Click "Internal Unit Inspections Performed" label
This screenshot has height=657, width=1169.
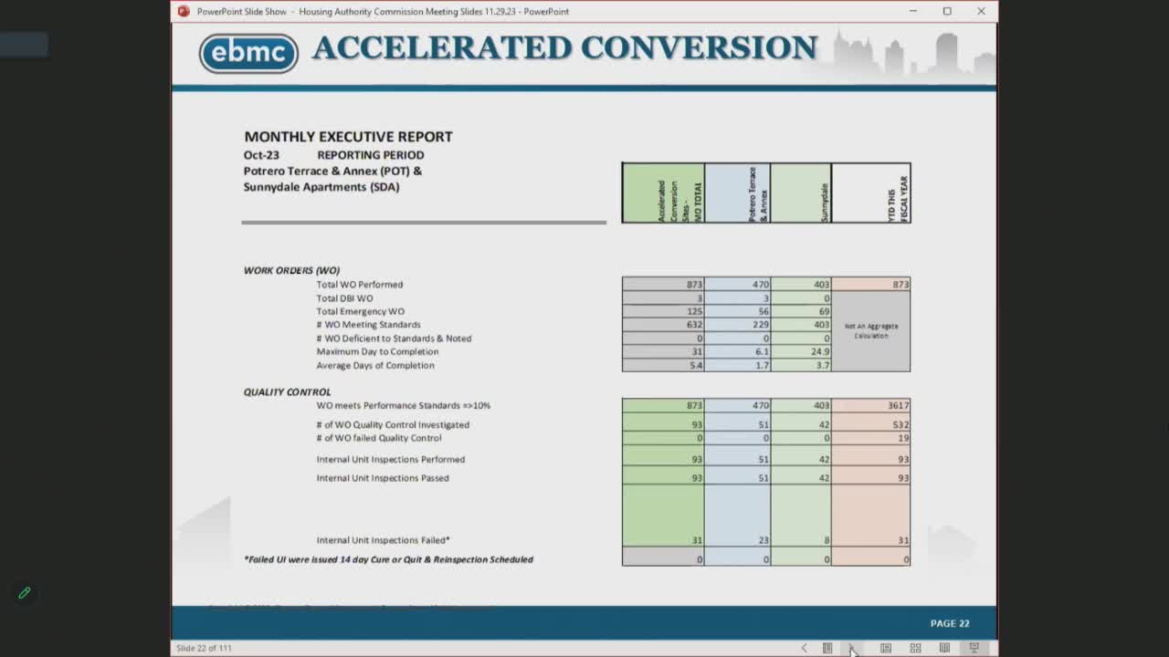391,459
